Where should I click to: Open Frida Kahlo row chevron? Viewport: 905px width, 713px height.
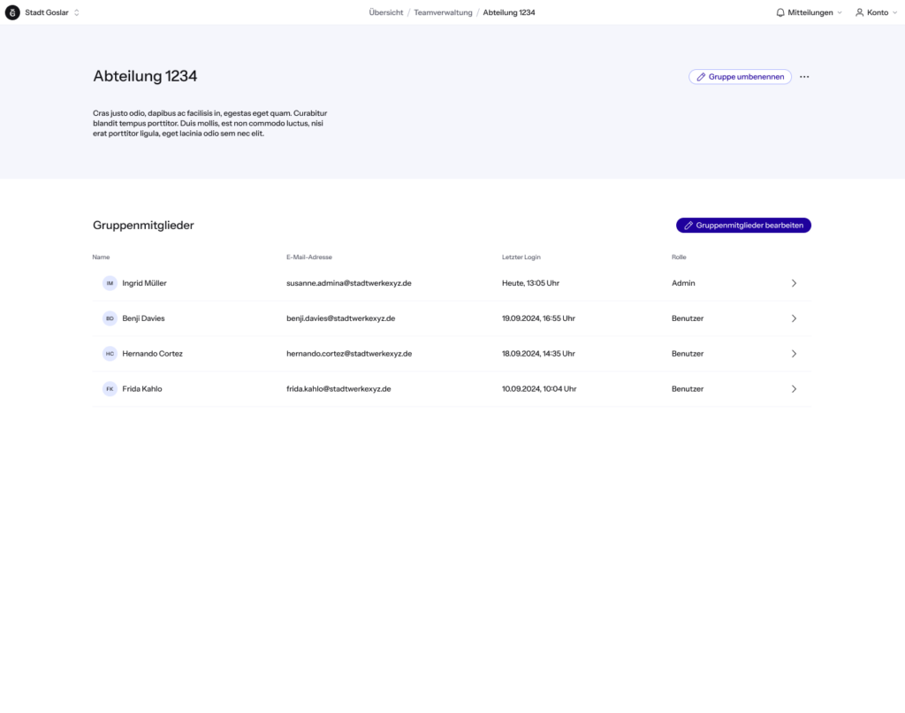pos(794,389)
